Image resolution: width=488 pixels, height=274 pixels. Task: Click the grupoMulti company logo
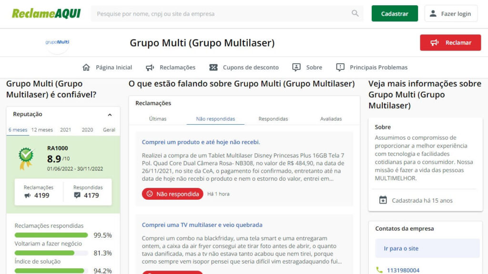tap(57, 42)
